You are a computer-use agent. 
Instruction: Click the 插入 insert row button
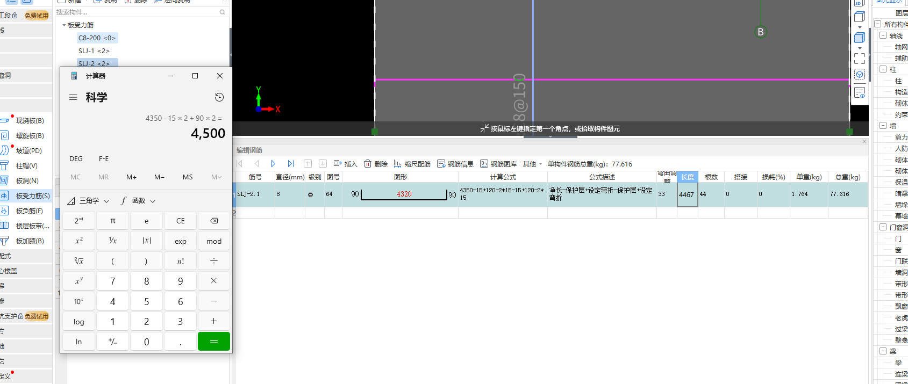(345, 164)
